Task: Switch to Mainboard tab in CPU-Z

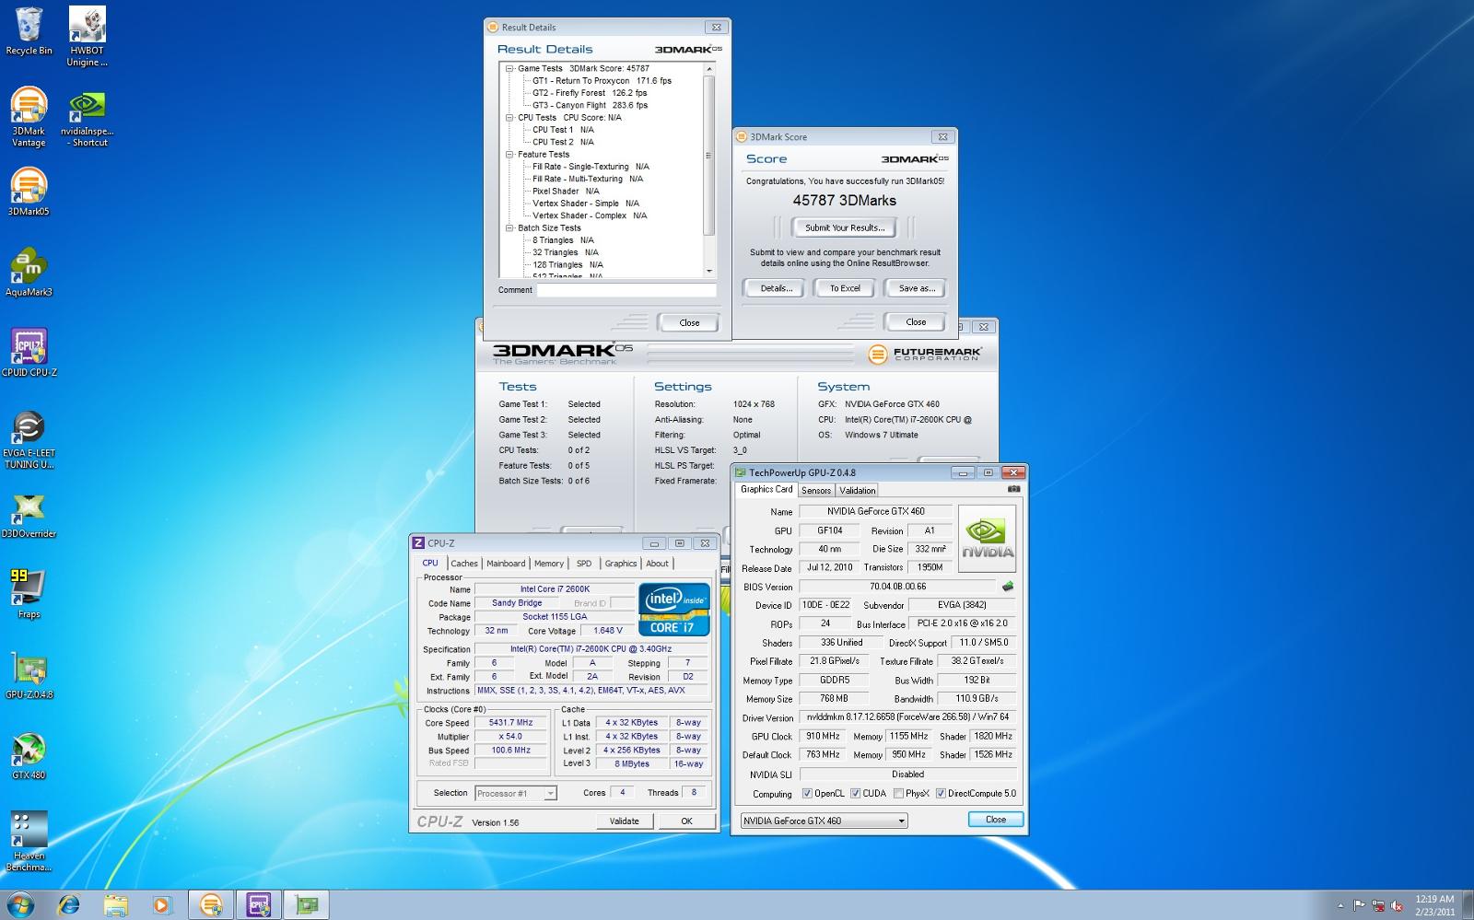Action: click(506, 564)
